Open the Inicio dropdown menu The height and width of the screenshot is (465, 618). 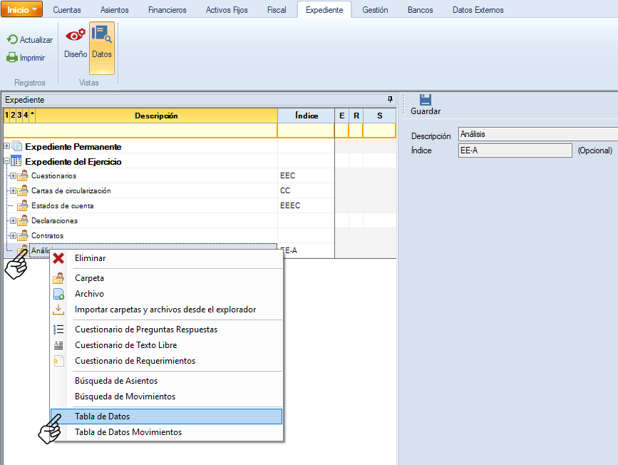tap(22, 9)
